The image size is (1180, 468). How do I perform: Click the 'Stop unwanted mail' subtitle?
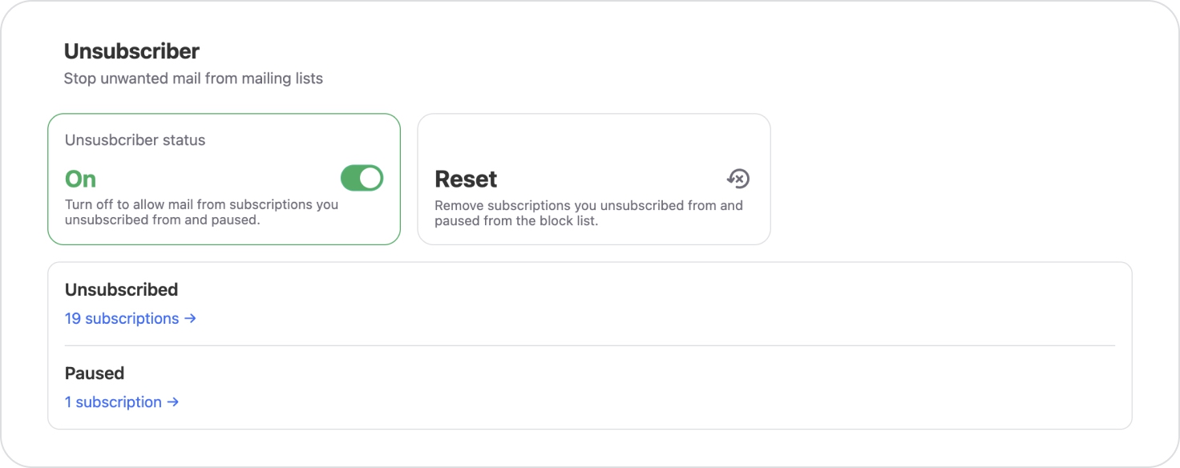coord(193,79)
